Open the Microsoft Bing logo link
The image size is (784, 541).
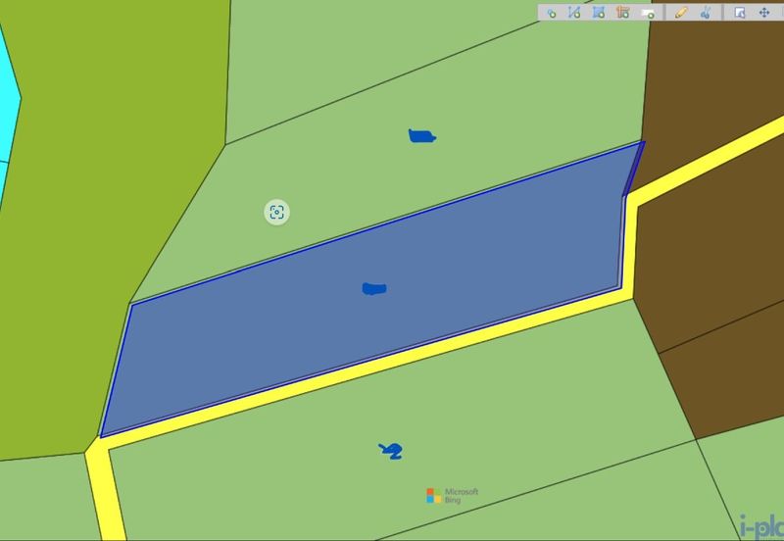click(x=452, y=495)
